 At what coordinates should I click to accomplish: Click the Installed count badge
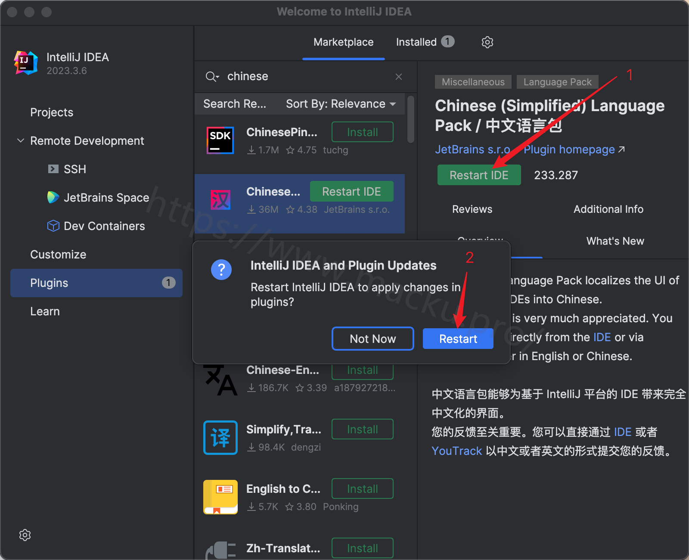(x=447, y=41)
